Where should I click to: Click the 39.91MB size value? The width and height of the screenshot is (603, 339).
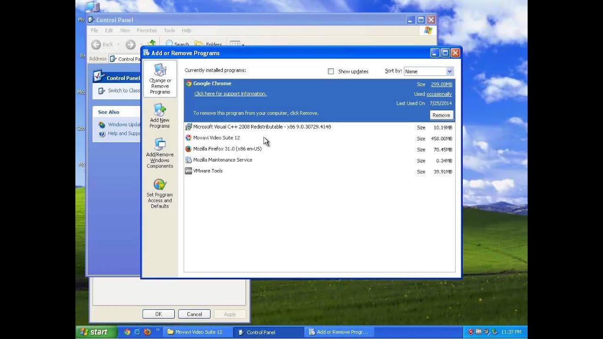pyautogui.click(x=443, y=172)
